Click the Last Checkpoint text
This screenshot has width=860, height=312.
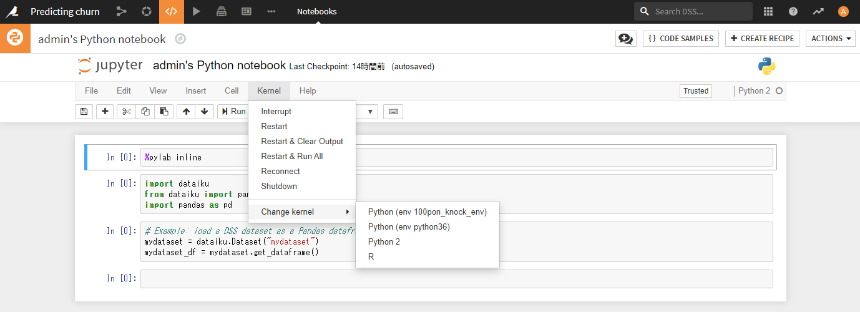(337, 66)
